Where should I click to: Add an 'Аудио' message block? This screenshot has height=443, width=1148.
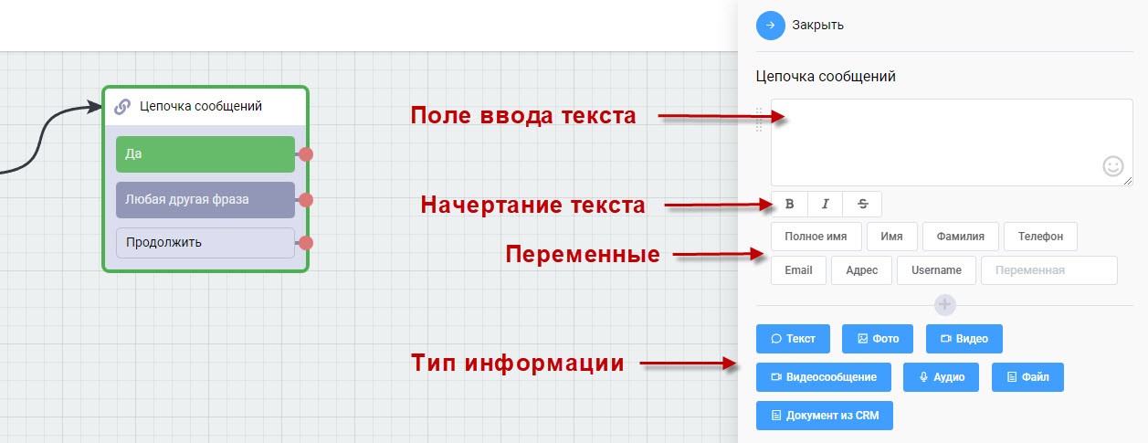click(941, 377)
